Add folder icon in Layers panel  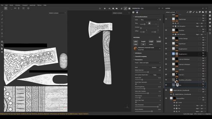coord(203,12)
